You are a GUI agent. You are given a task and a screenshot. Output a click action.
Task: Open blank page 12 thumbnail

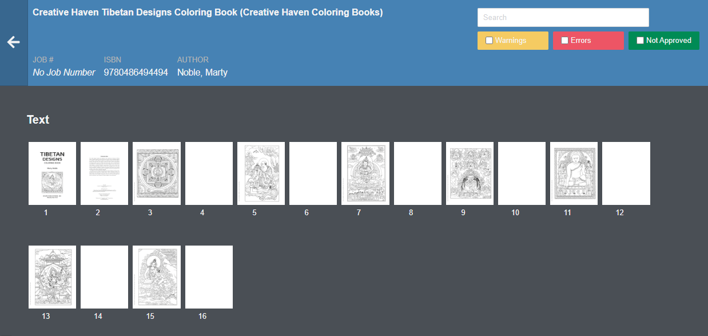(x=626, y=173)
